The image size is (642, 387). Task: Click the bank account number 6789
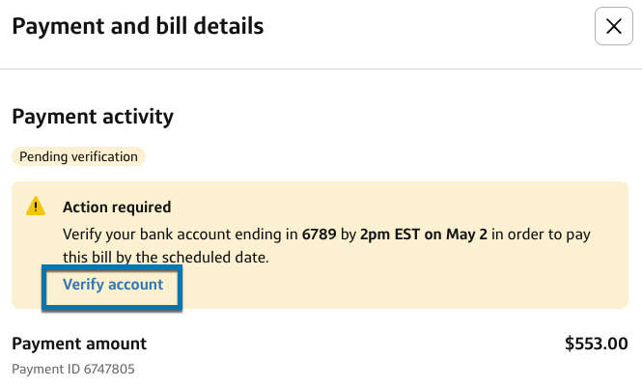(x=319, y=235)
